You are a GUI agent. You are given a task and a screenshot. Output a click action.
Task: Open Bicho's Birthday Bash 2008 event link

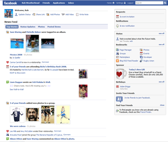[53, 67]
